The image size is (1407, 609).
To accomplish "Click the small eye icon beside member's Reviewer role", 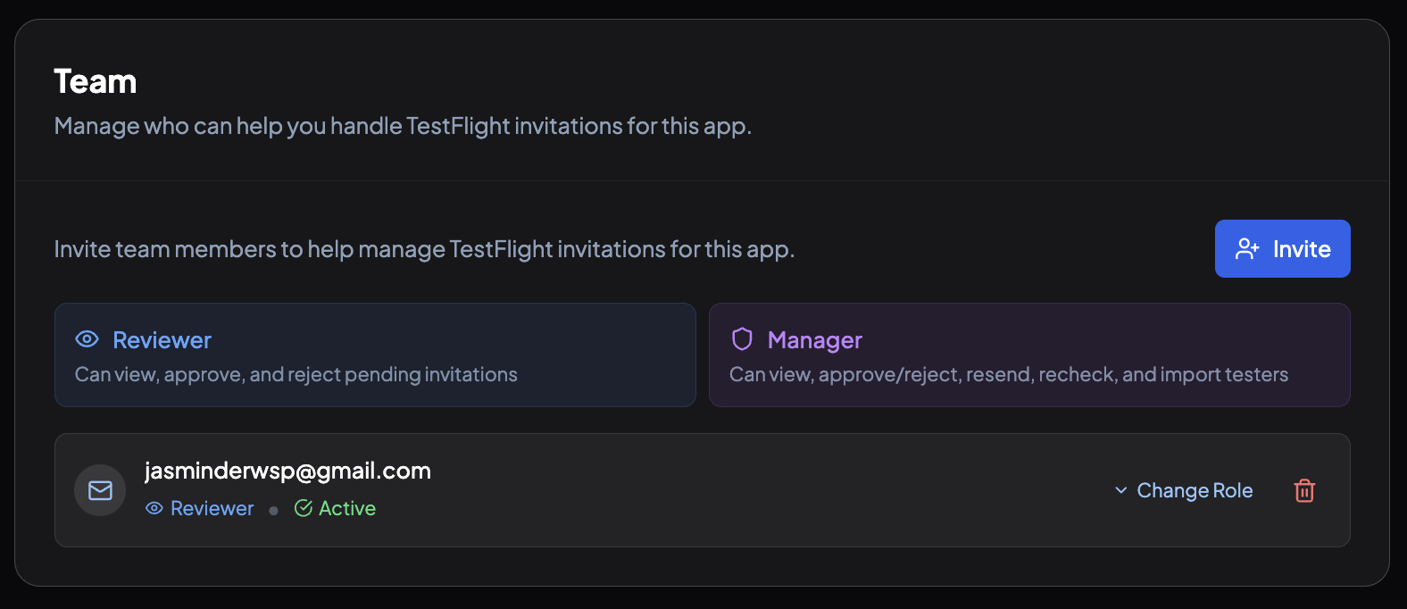I will pos(154,508).
